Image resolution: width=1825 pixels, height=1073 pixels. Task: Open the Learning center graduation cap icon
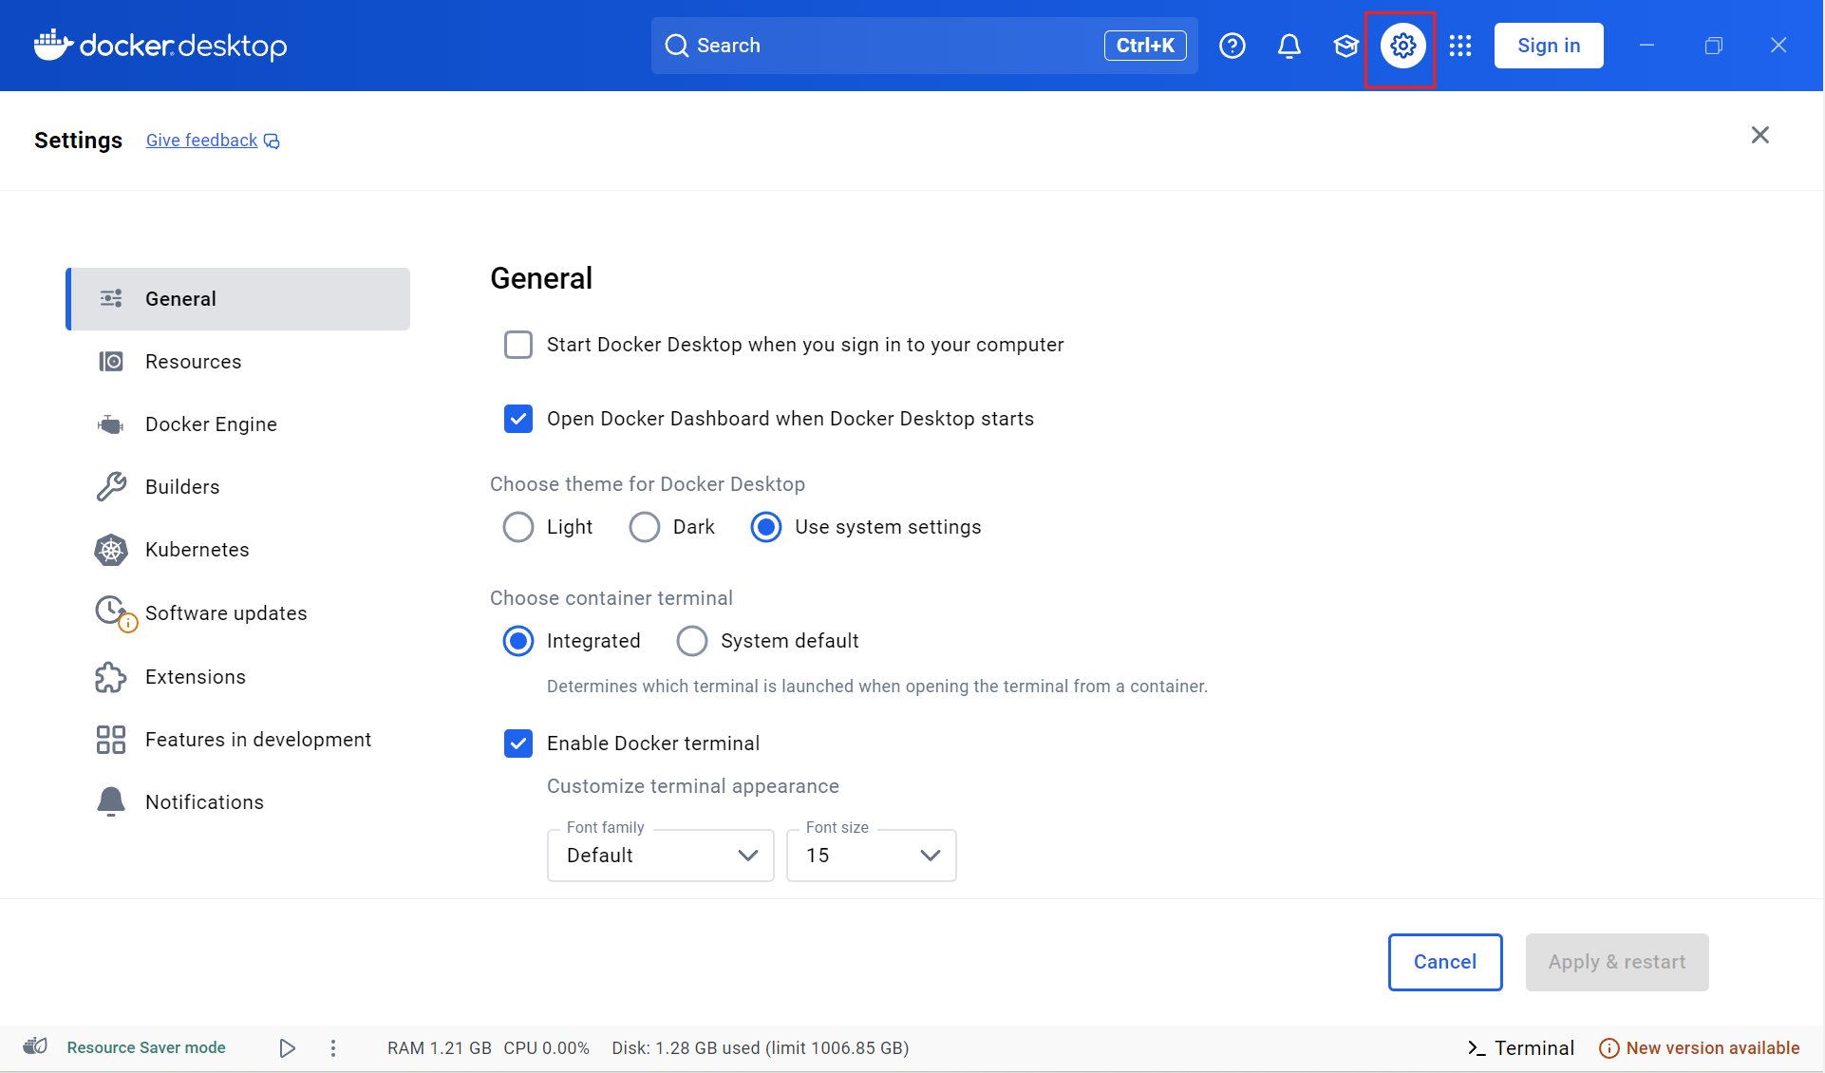click(1345, 46)
